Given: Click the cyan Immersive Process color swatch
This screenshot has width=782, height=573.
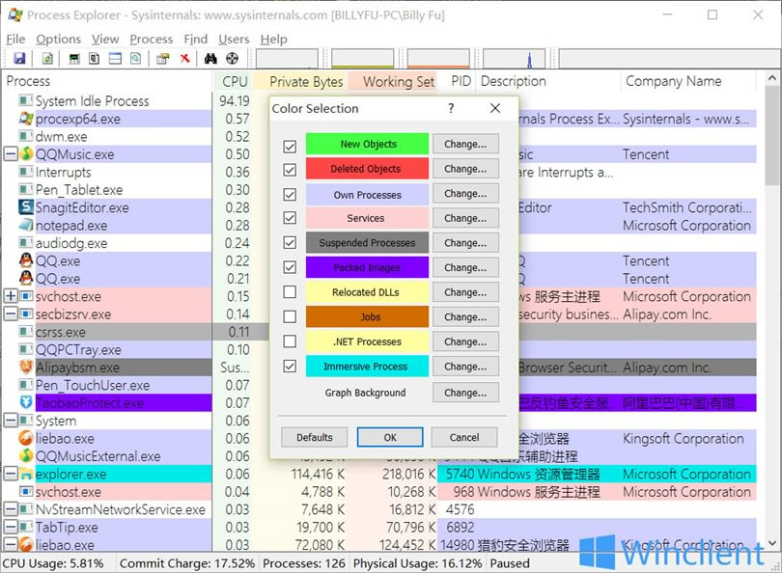Looking at the screenshot, I should [367, 367].
